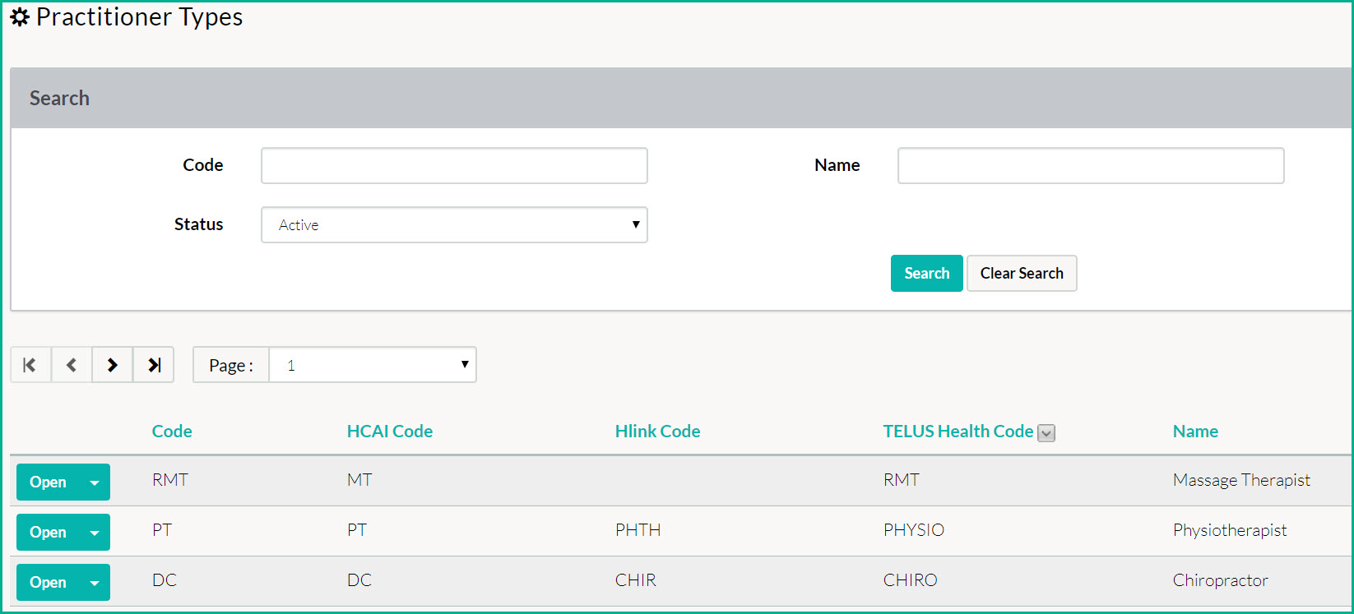Jump to last page of results
Image resolution: width=1354 pixels, height=614 pixels.
tap(154, 365)
